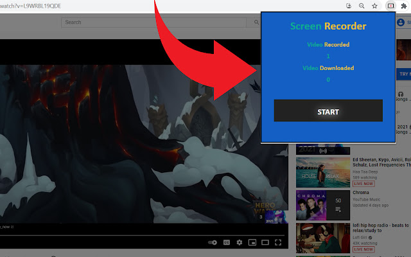Image resolution: width=411 pixels, height=257 pixels.
Task: Click the Video Downloaded label
Action: (328, 68)
